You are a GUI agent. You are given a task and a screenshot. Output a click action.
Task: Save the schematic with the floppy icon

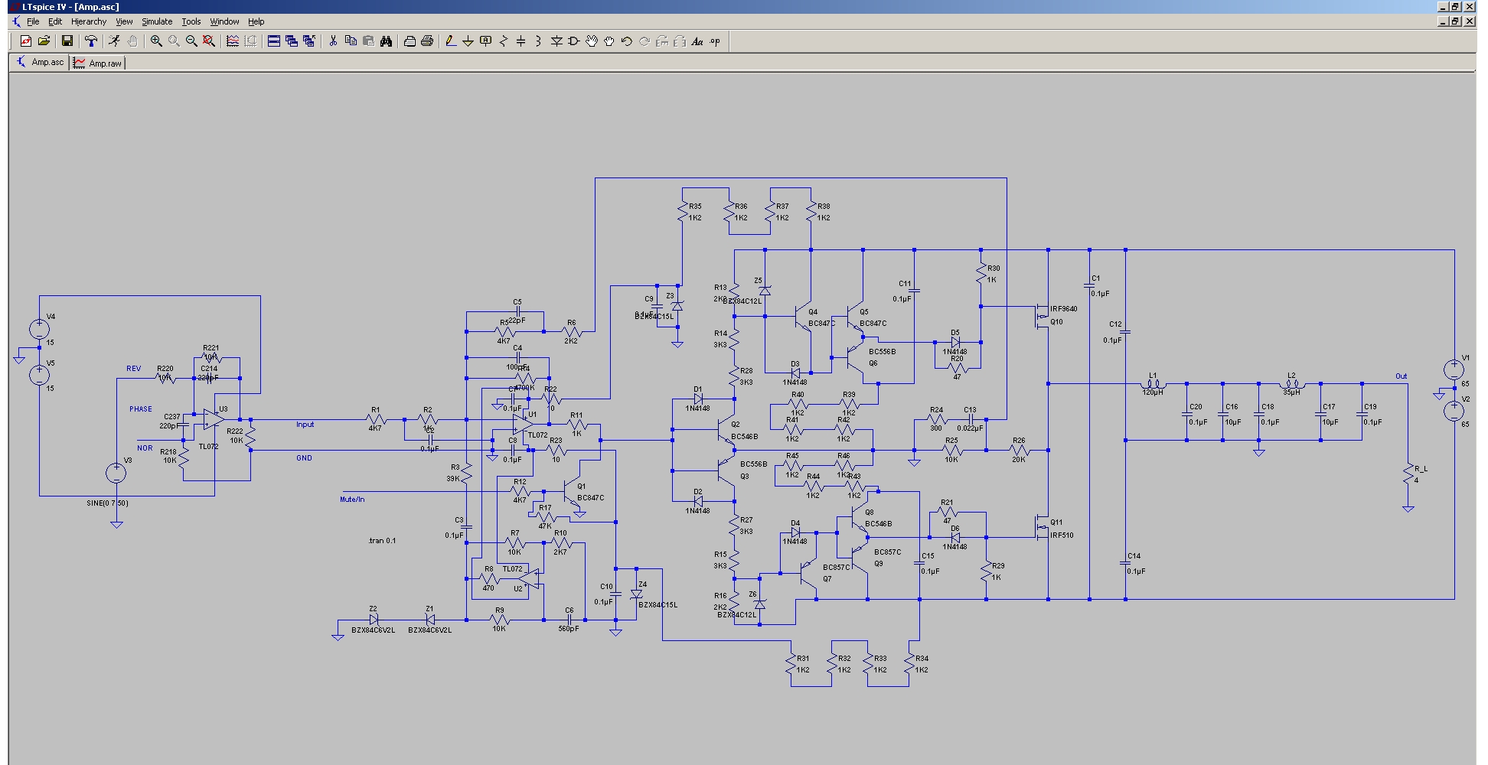point(67,41)
